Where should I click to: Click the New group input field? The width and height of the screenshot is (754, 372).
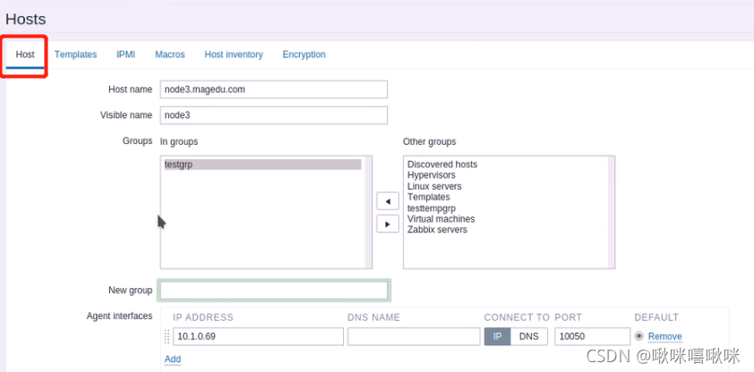point(274,291)
